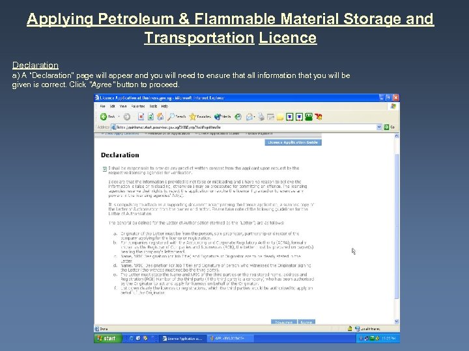Click the IE Forward arrow button

click(x=127, y=117)
